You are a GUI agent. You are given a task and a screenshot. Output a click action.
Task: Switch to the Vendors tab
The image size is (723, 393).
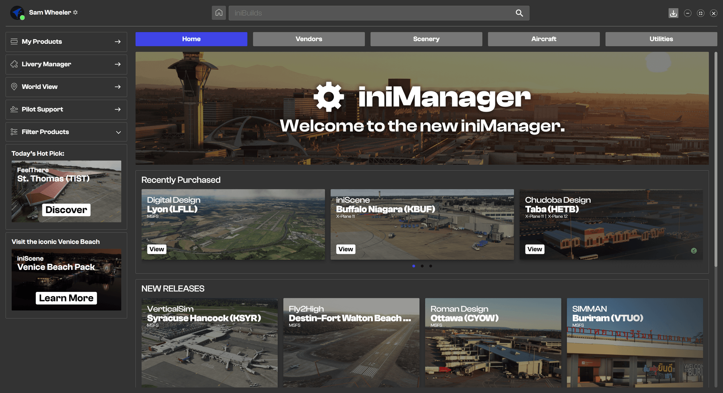pos(309,39)
